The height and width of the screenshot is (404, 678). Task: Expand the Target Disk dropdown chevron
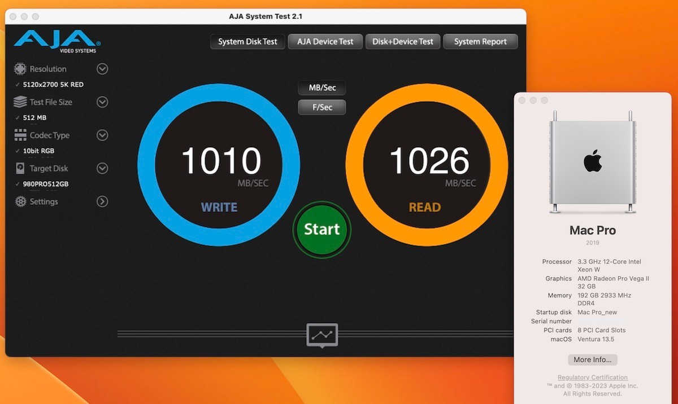click(x=102, y=168)
